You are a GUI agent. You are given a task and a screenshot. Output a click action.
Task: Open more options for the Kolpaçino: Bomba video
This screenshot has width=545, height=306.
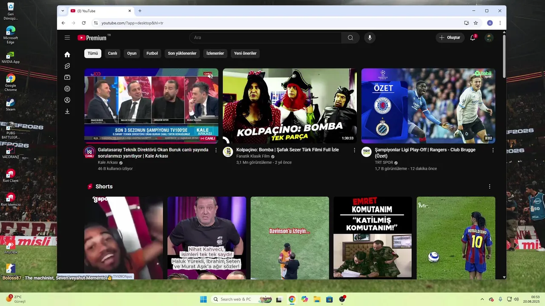(354, 150)
